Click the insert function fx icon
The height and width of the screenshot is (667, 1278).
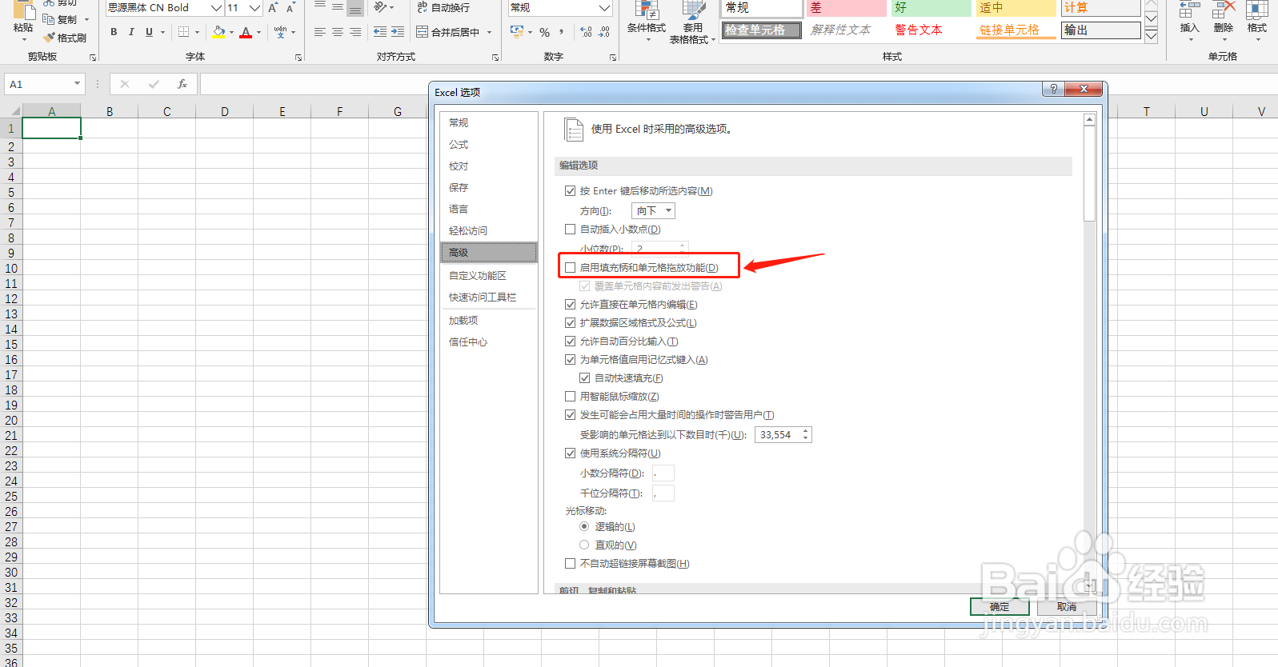(182, 84)
